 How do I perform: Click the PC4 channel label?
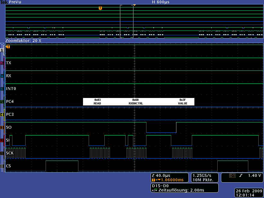pos(10,102)
